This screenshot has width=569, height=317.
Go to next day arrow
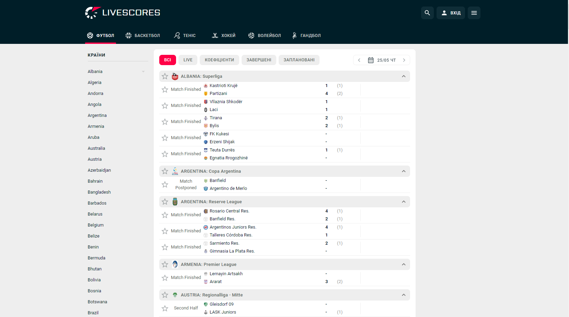tap(404, 60)
